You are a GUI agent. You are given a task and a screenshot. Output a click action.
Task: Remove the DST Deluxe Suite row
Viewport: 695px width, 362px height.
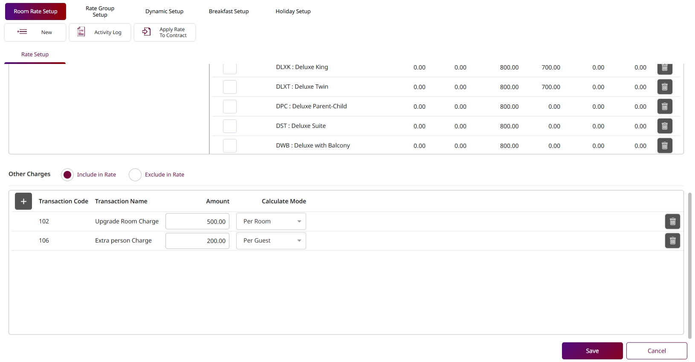click(664, 126)
